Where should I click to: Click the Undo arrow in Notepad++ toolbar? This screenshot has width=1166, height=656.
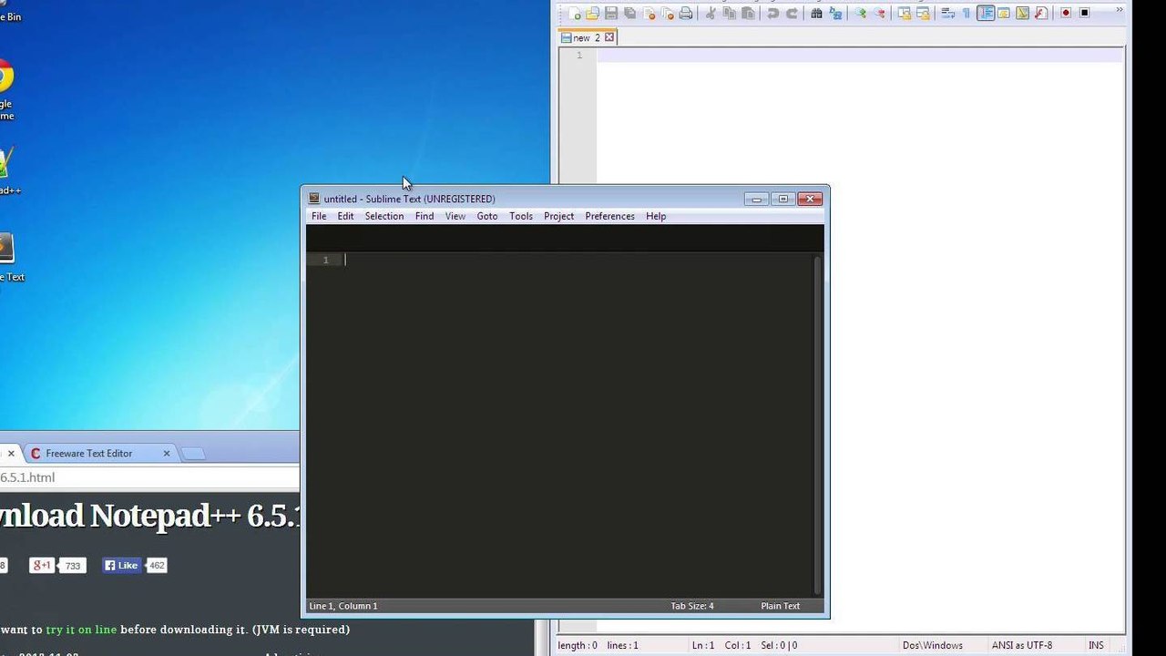(x=772, y=13)
